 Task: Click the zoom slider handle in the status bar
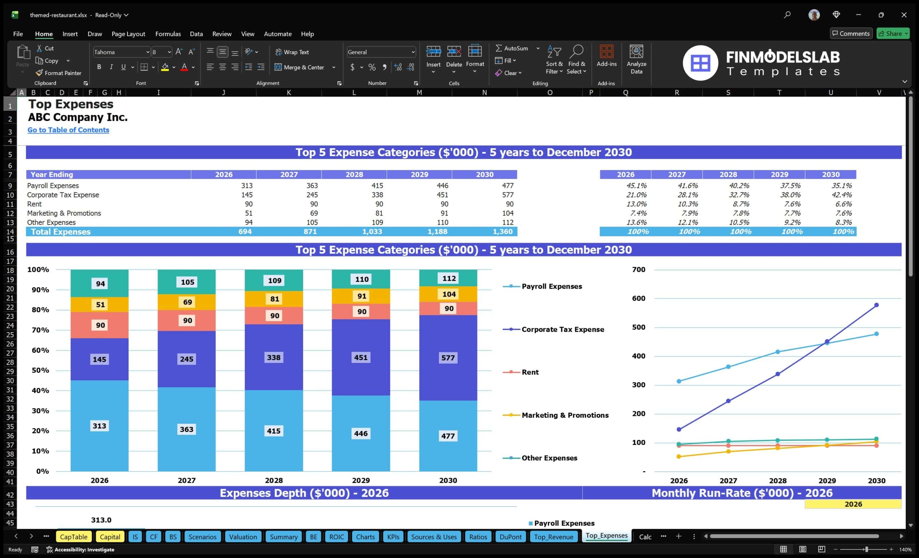[x=867, y=549]
